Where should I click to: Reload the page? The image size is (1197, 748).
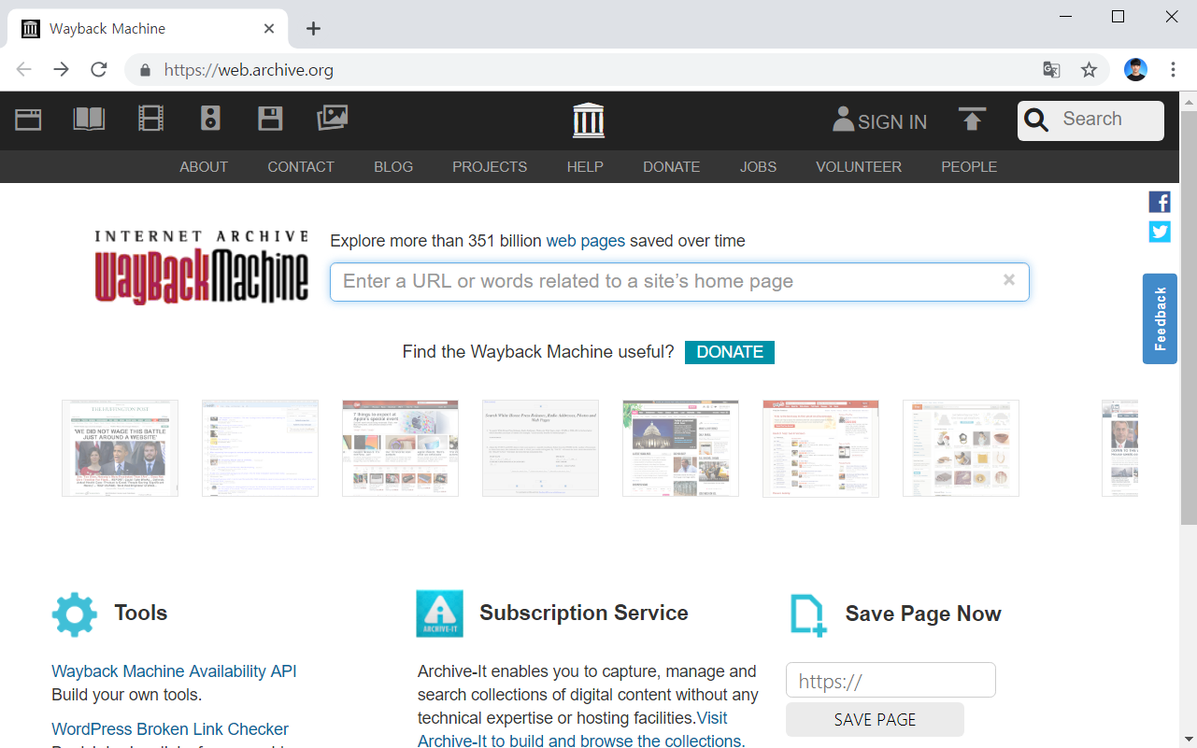tap(98, 70)
